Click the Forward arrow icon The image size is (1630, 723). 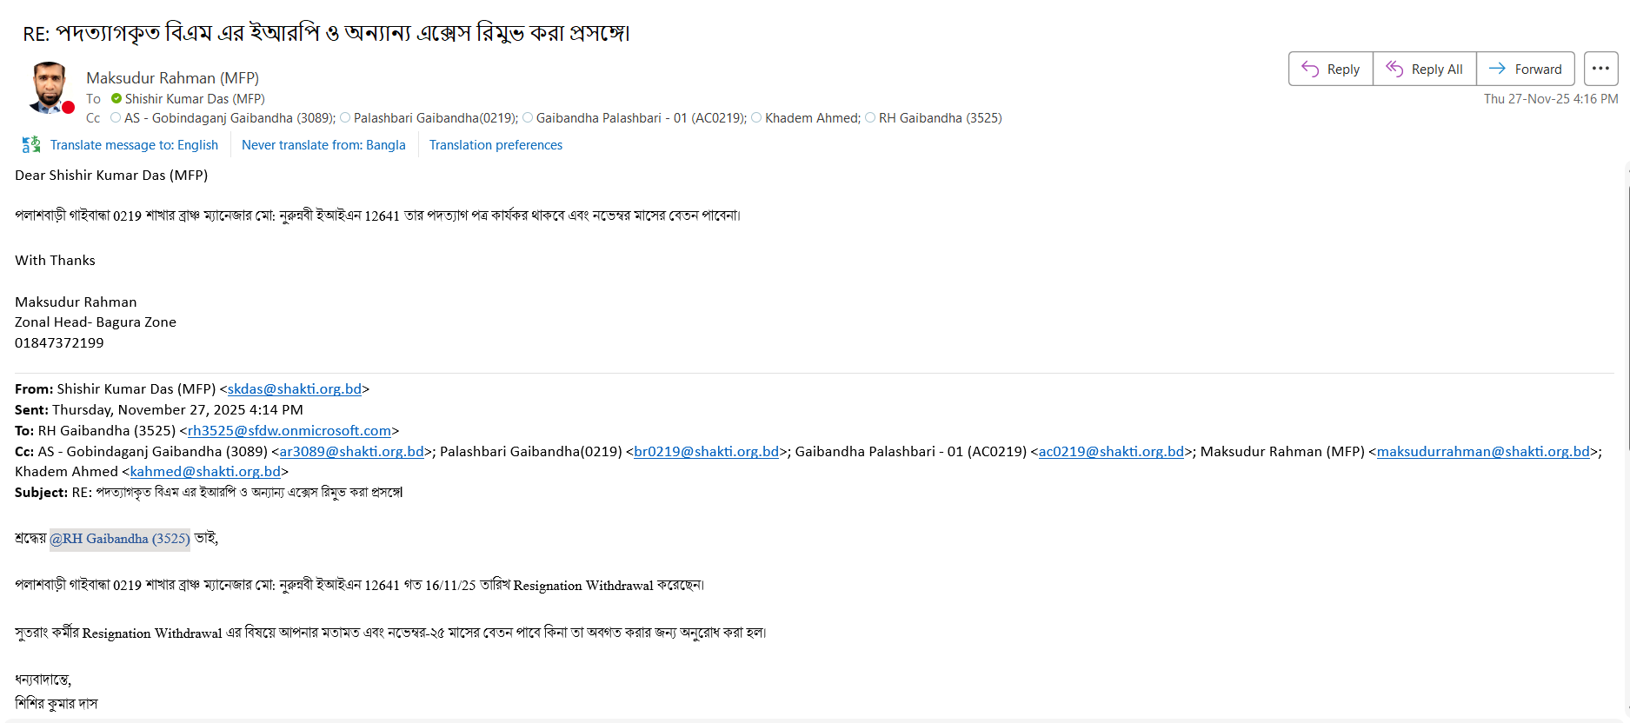pyautogui.click(x=1497, y=69)
